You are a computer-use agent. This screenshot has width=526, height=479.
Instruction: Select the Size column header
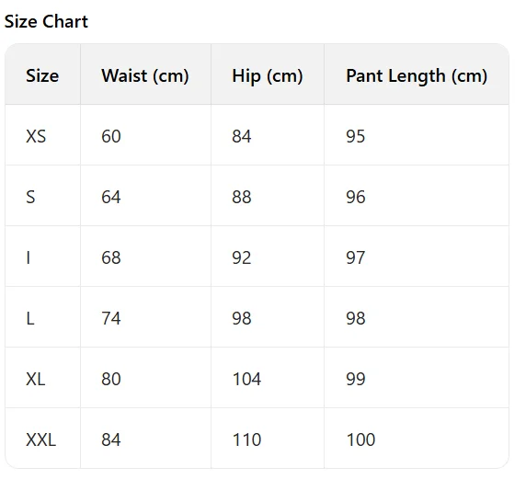42,75
